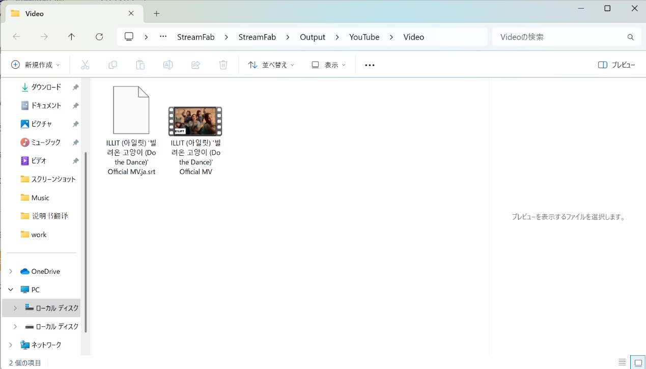Select OneDrive in the navigation pane
The width and height of the screenshot is (646, 369).
40,271
